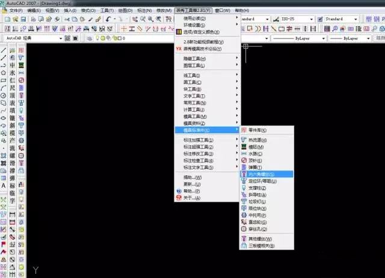385x278 pixels.
Task: Choose 定位环/唧咀(U) in the submenu
Action: tap(266, 181)
